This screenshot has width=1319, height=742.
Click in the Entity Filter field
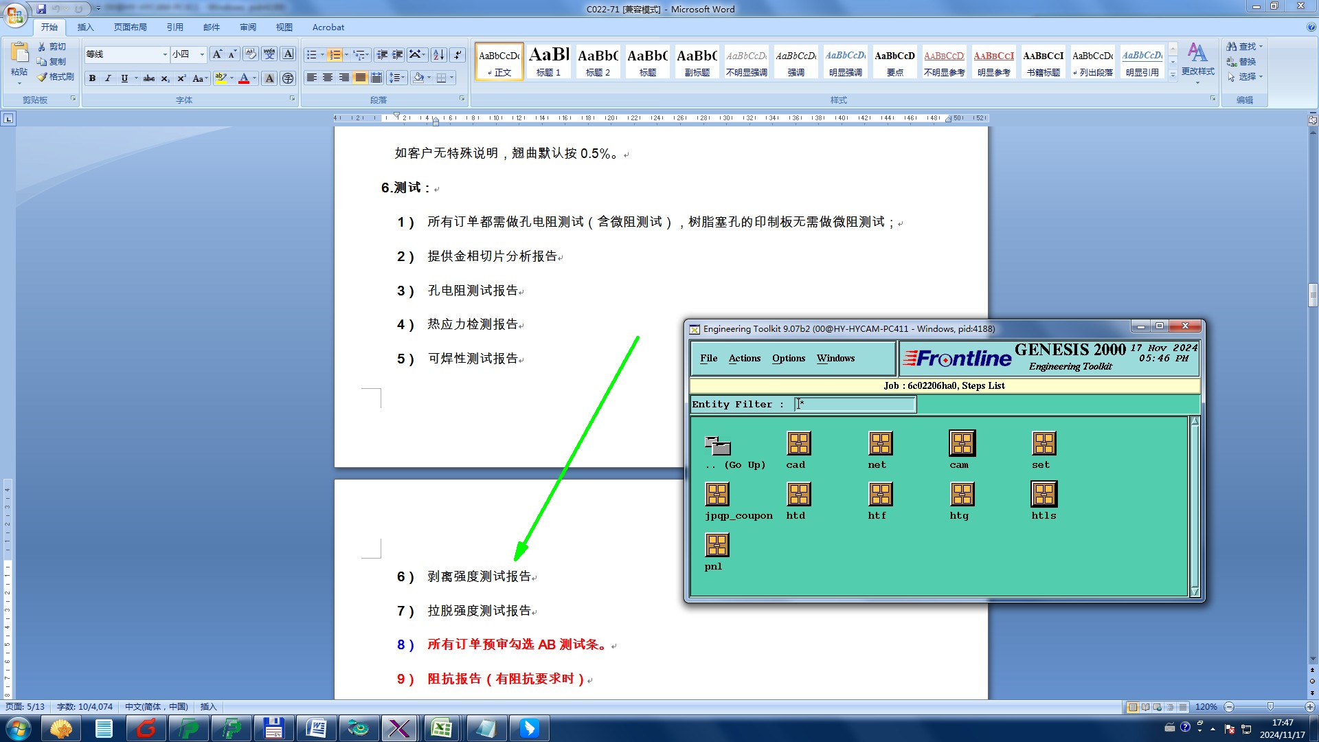pyautogui.click(x=855, y=405)
